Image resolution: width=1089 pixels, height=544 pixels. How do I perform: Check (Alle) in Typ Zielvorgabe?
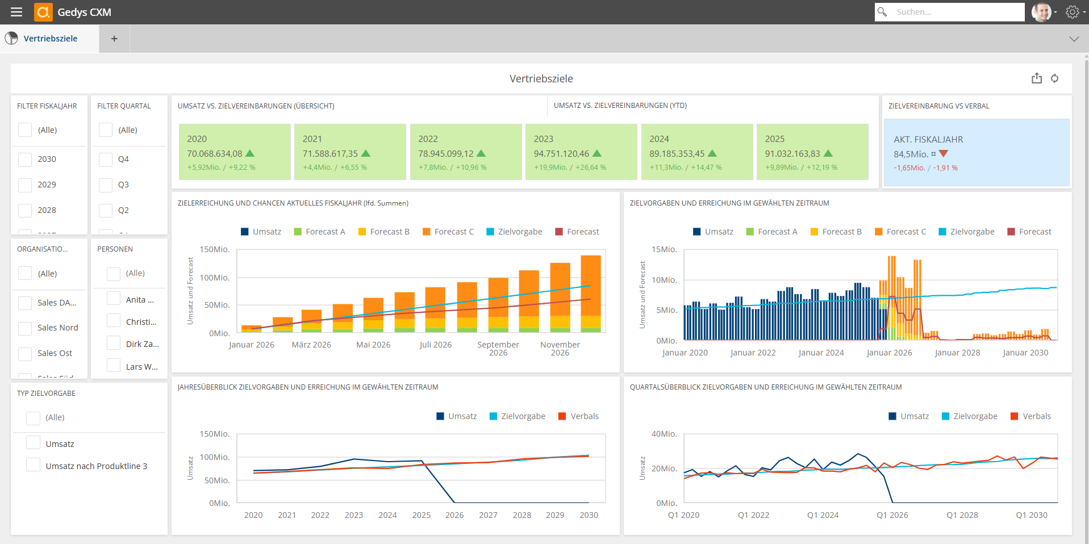34,419
